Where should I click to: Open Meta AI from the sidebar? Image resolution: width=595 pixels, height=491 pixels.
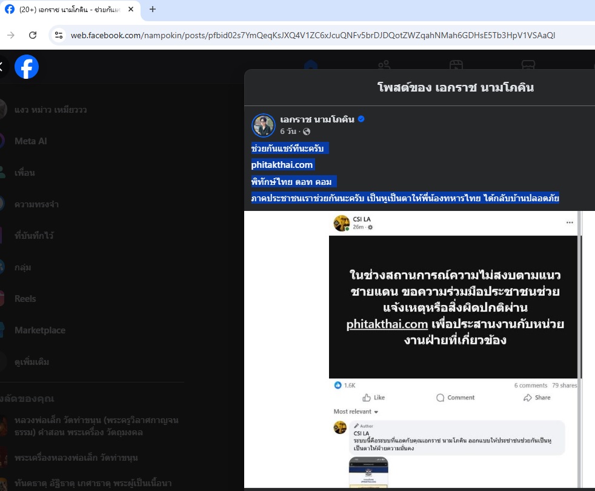(x=30, y=141)
